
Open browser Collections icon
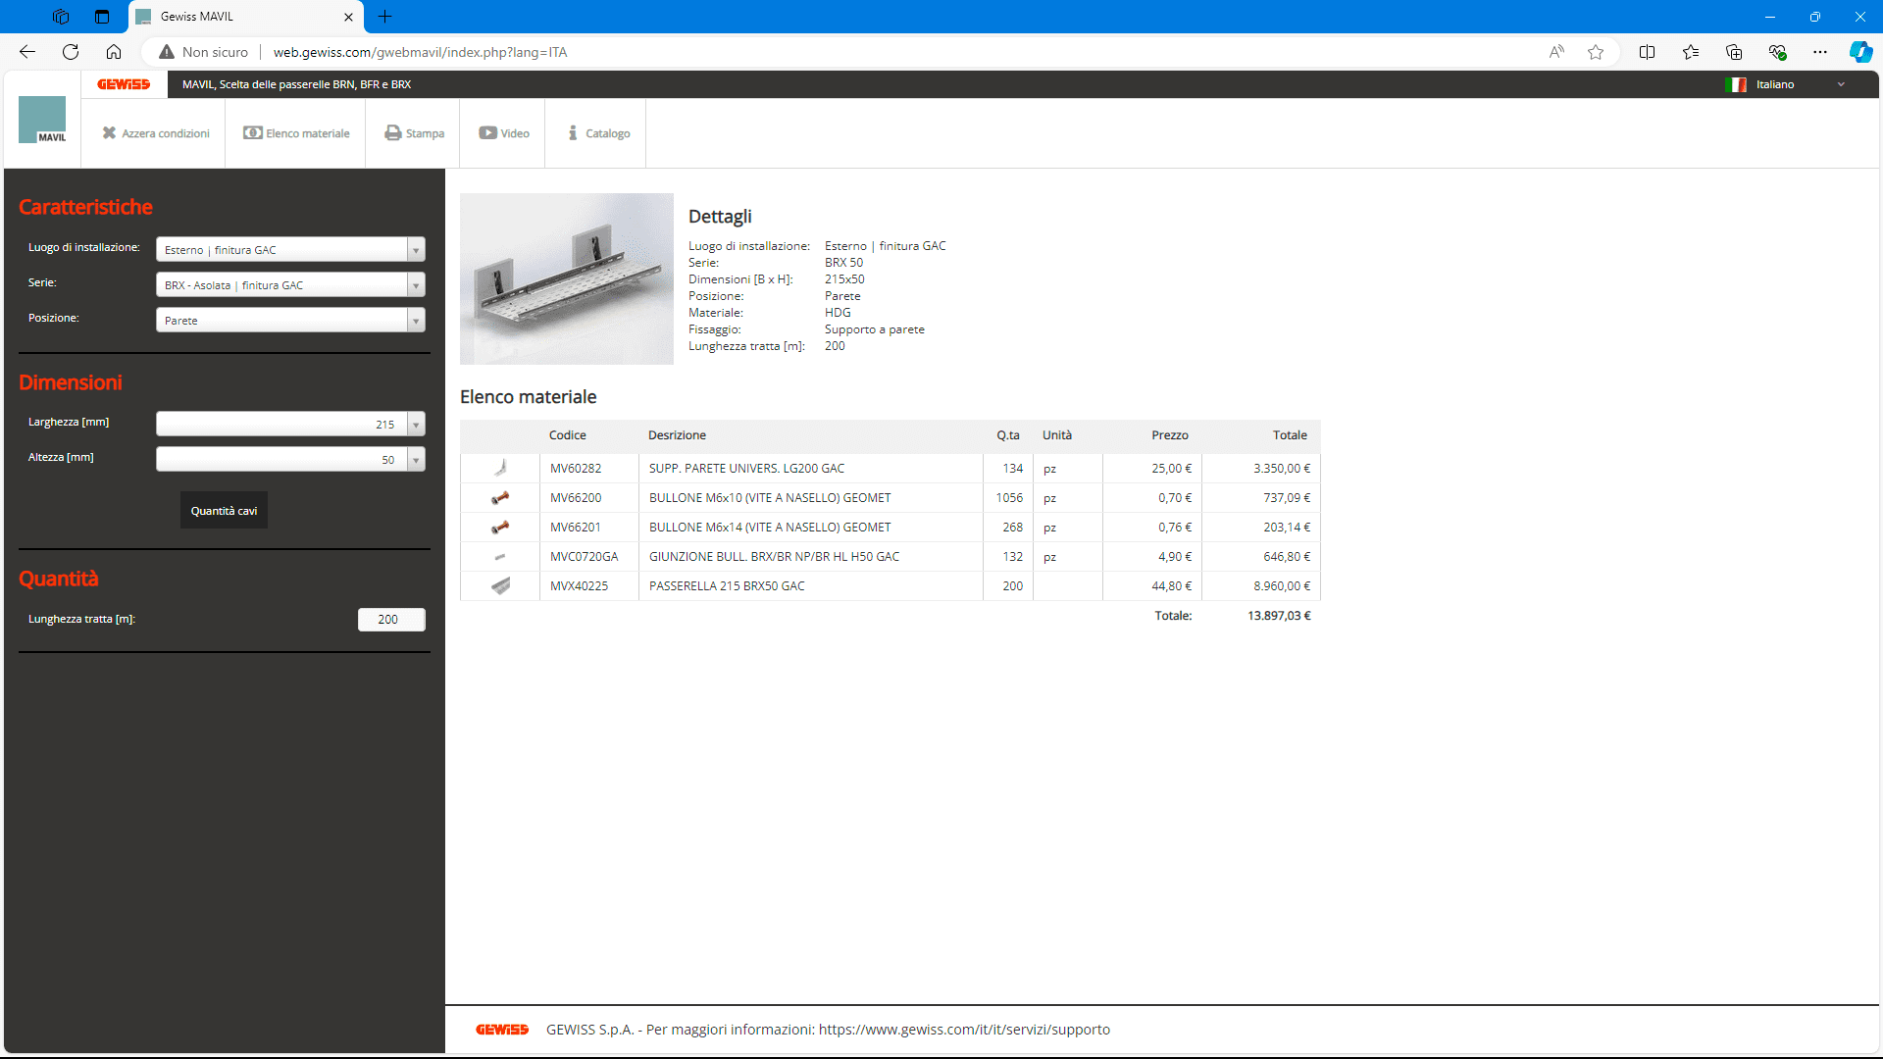click(x=1734, y=52)
